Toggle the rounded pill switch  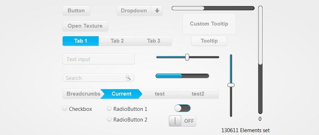pyautogui.click(x=182, y=108)
